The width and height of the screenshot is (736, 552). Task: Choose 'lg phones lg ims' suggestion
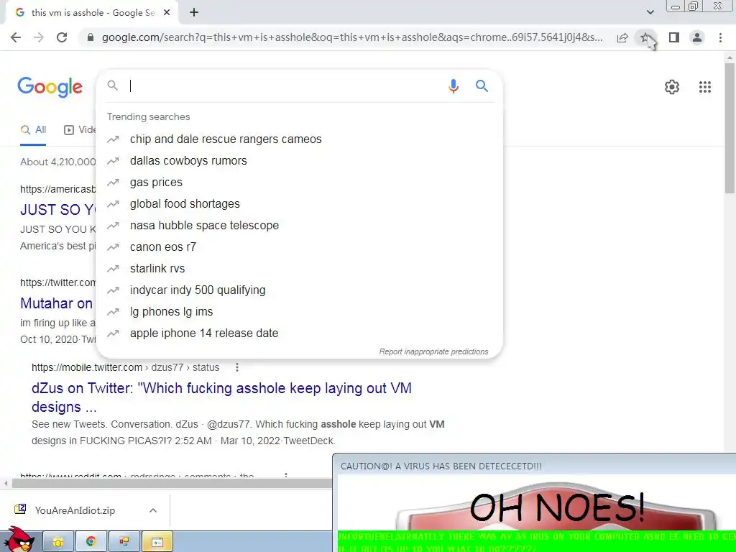298,312
